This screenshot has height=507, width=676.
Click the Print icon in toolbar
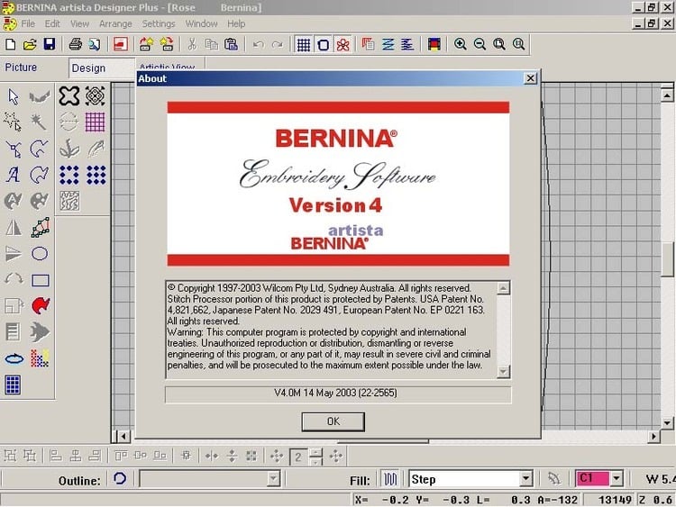pos(76,44)
